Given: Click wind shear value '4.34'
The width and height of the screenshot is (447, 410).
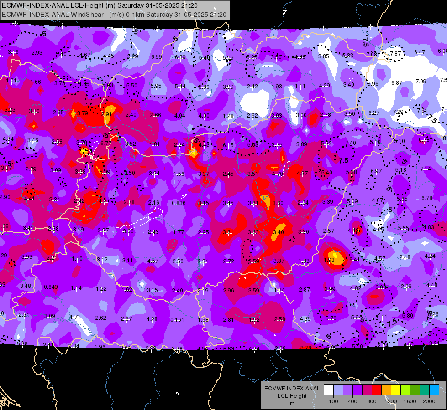Looking at the screenshot, I should 8,139.
